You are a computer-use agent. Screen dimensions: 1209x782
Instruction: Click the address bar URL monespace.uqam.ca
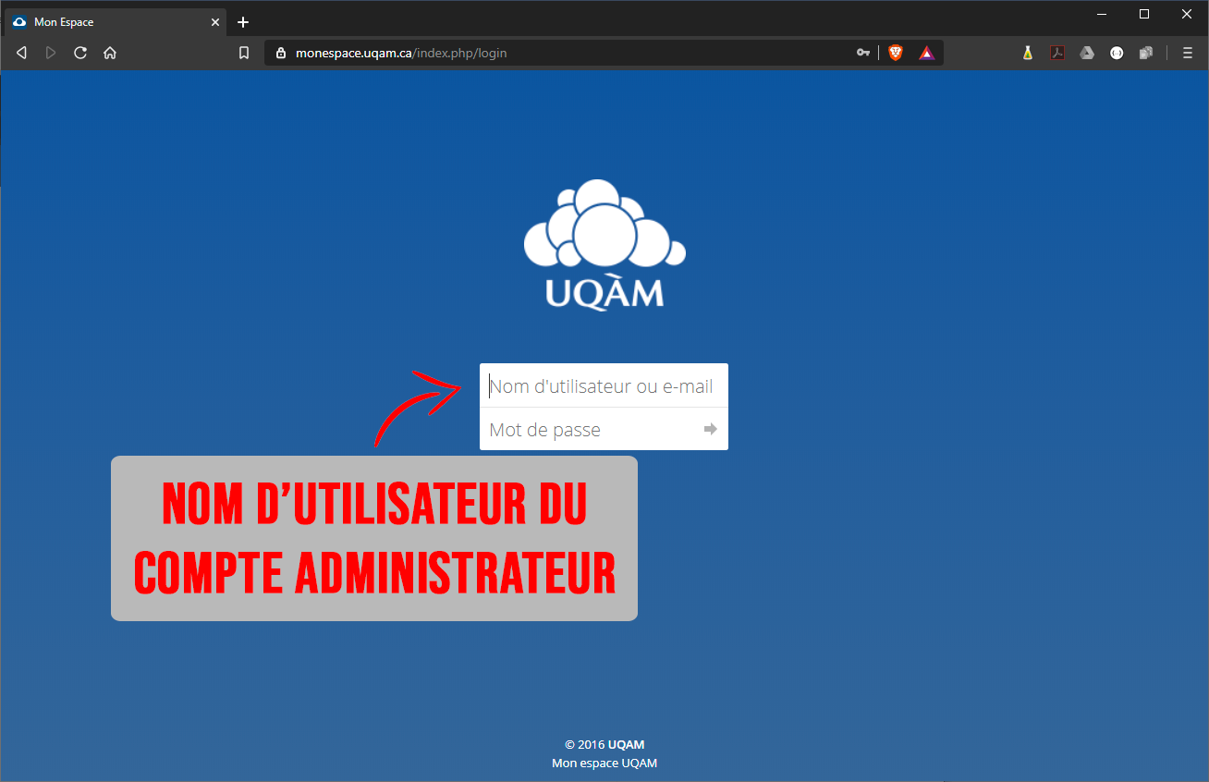pyautogui.click(x=401, y=53)
